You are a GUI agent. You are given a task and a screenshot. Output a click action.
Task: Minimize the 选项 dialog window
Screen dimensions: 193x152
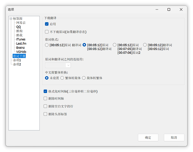click(x=157, y=9)
